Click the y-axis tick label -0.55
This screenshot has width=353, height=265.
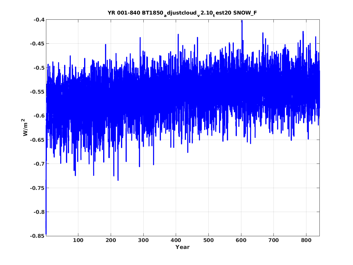click(37, 92)
